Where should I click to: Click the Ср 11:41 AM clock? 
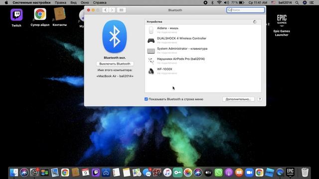coord(258,2)
